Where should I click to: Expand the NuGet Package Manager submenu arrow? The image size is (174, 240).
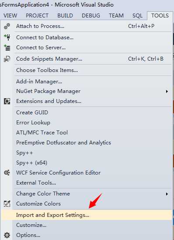point(167,91)
